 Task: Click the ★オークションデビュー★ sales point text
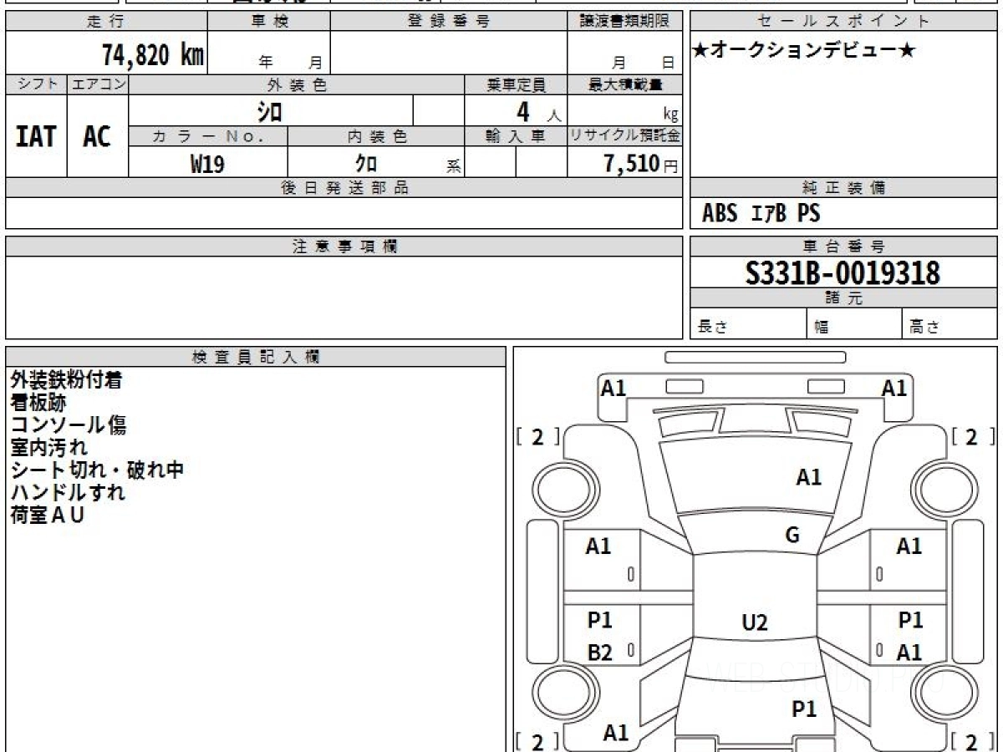(804, 51)
